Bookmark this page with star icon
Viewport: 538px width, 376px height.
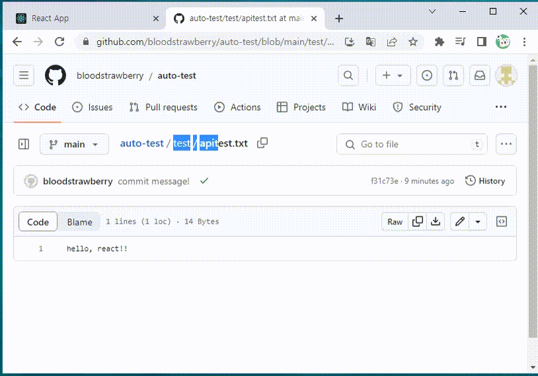(413, 42)
